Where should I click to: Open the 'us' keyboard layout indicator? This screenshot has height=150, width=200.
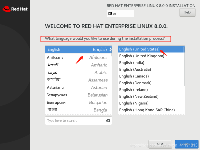120,13
